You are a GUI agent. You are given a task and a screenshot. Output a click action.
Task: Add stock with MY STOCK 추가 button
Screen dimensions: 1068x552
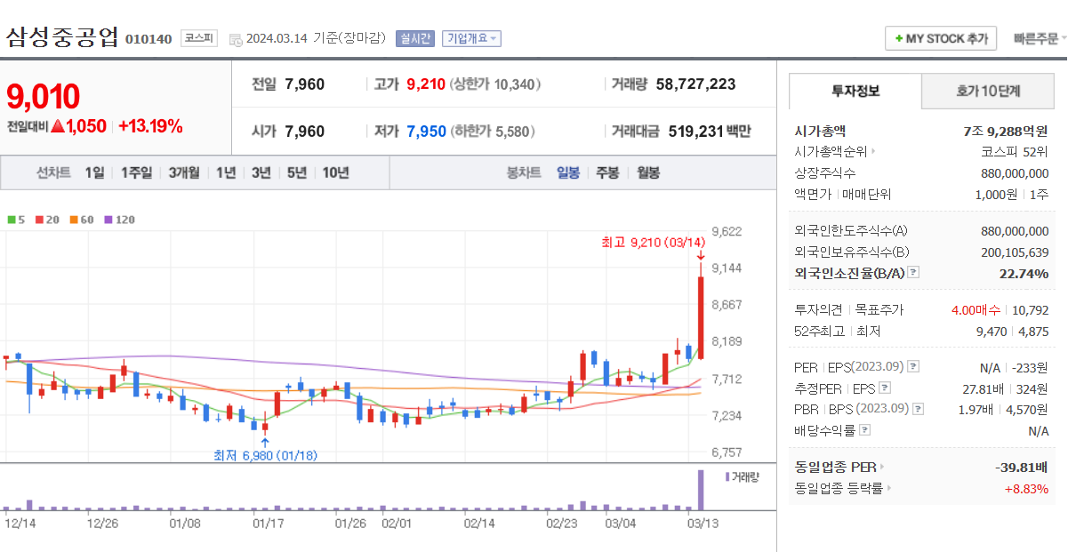coord(941,38)
